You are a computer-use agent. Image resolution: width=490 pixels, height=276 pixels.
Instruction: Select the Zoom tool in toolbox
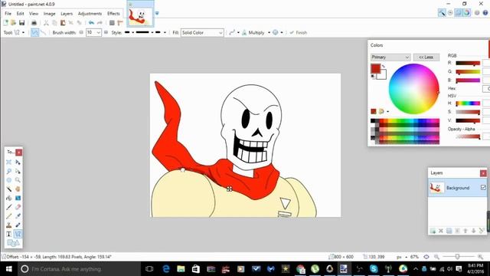(18, 180)
